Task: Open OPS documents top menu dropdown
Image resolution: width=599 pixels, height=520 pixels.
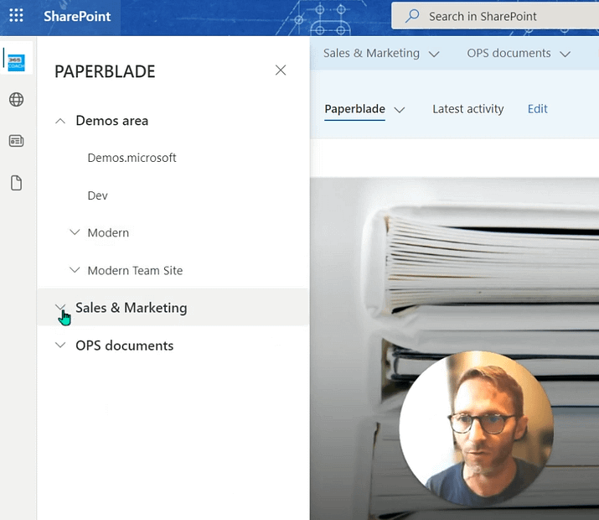Action: click(518, 54)
